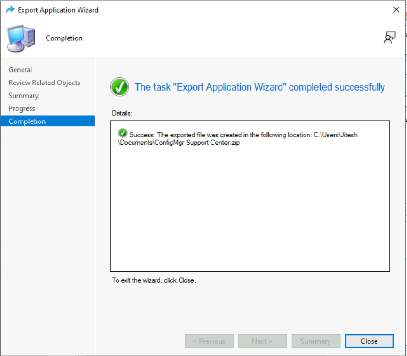This screenshot has height=356, width=407.
Task: Open the feedback person icon at top right
Action: click(x=389, y=38)
